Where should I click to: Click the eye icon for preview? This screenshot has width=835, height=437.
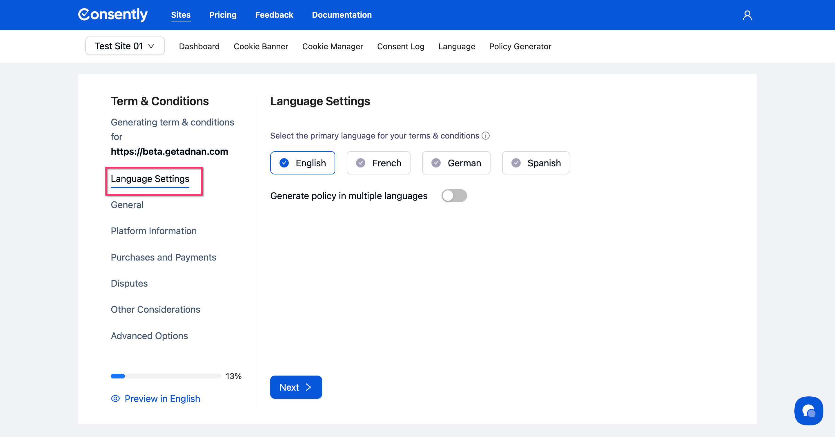115,398
